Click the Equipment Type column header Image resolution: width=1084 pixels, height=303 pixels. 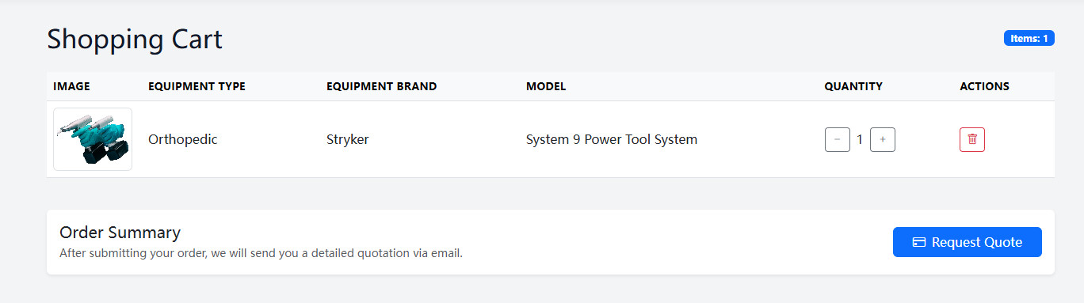[x=197, y=86]
